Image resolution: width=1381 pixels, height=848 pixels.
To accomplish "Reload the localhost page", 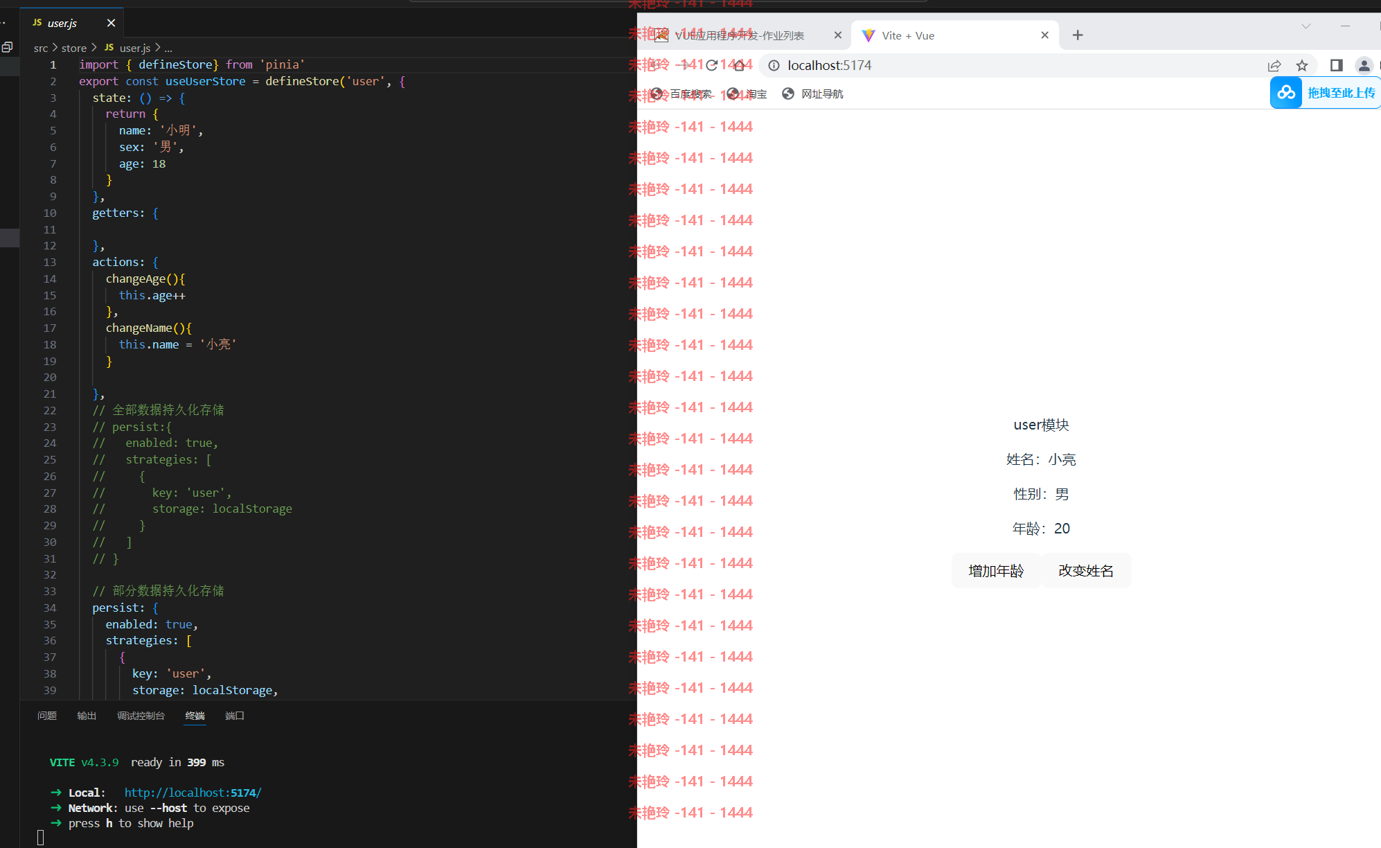I will (x=712, y=65).
